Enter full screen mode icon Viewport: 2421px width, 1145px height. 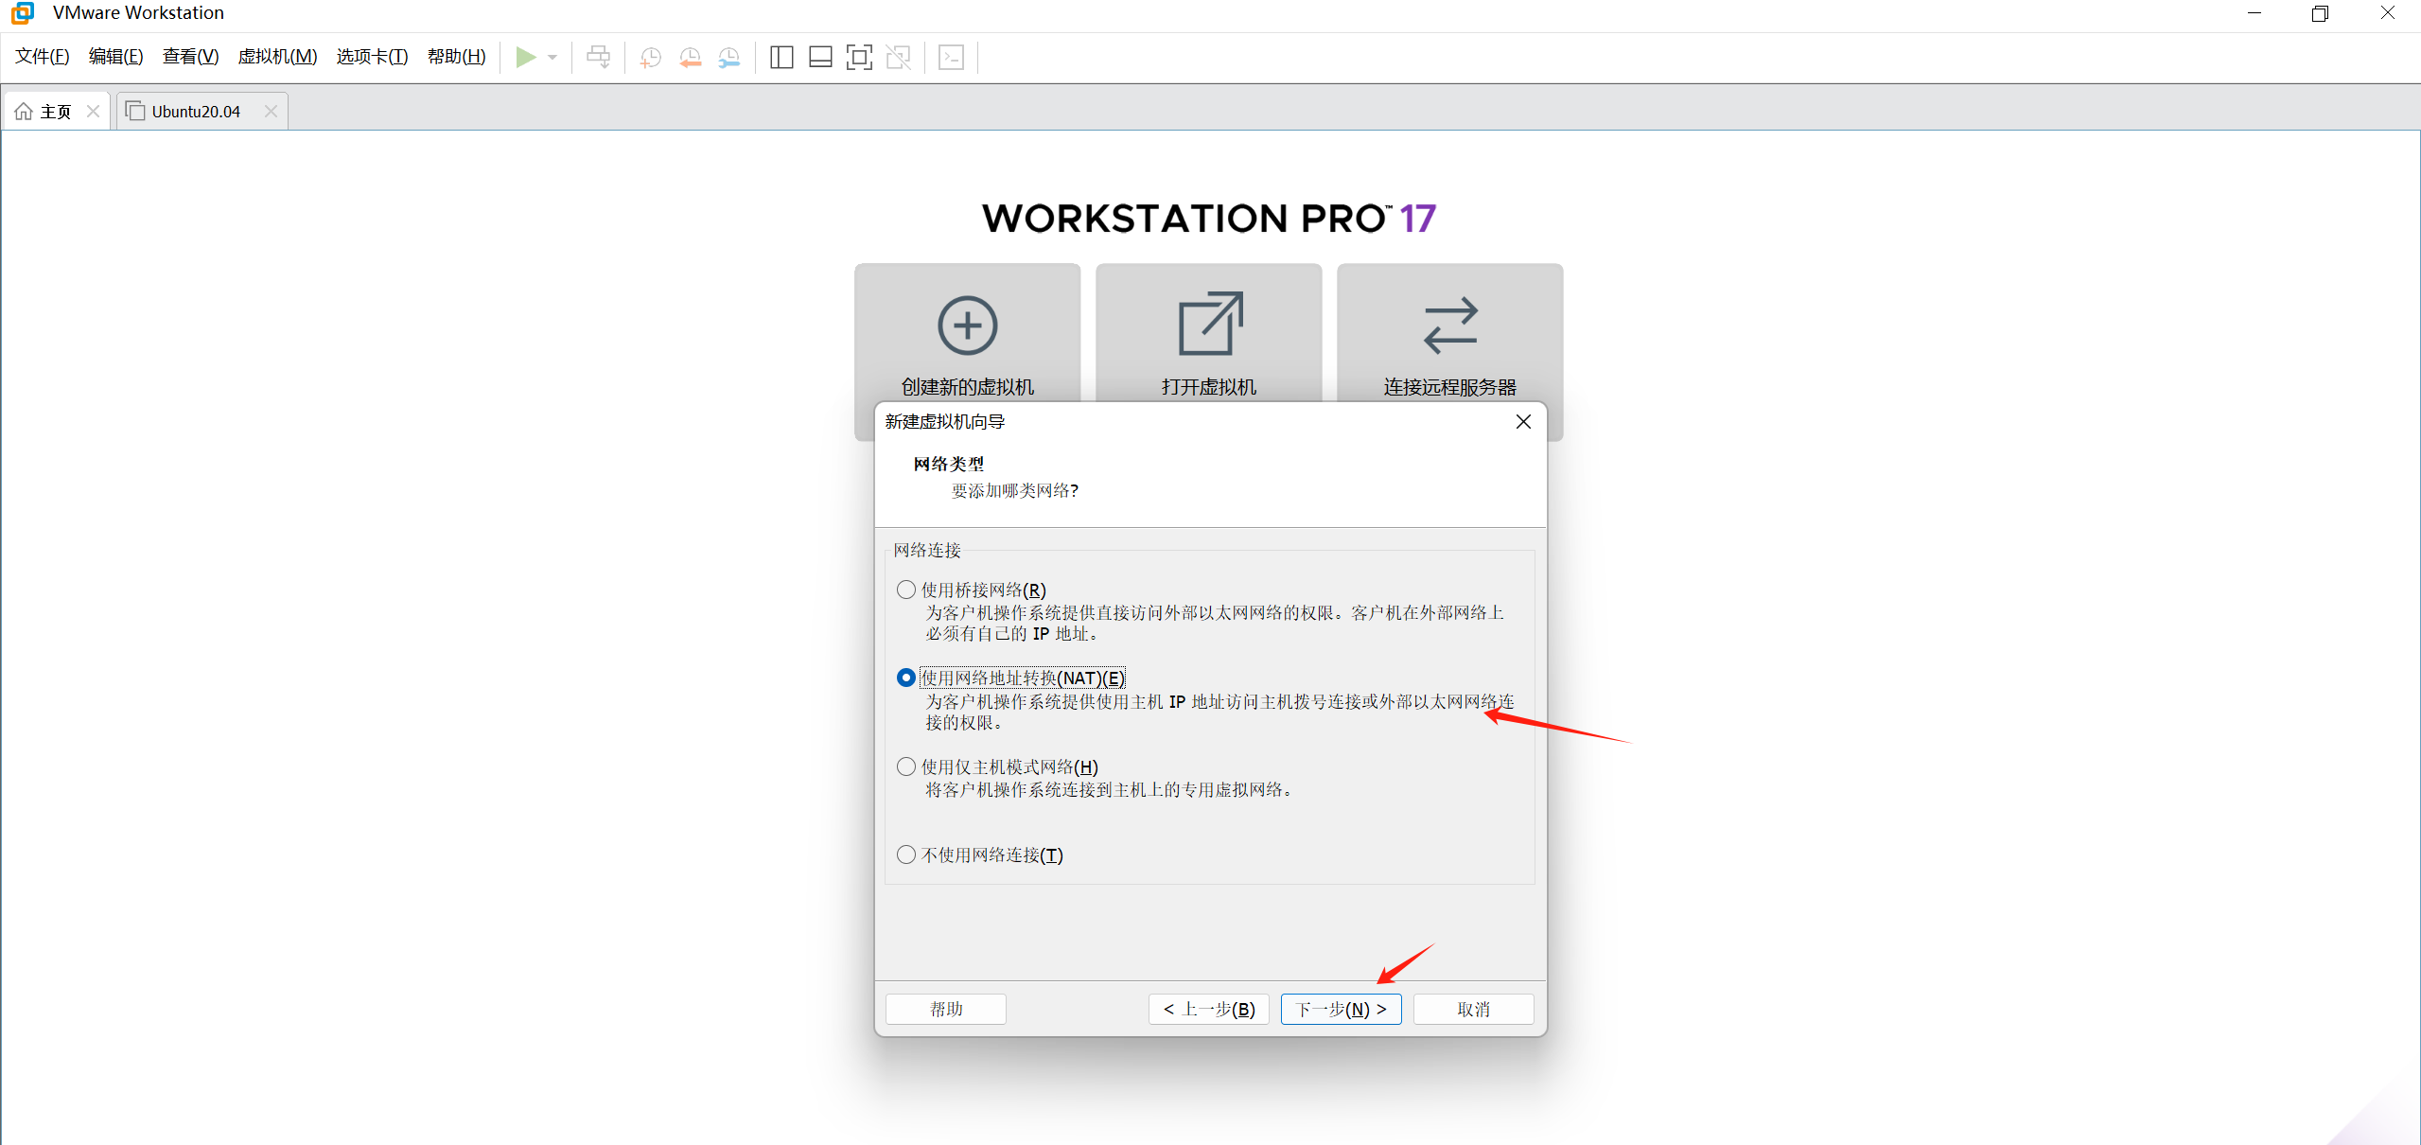tap(859, 58)
